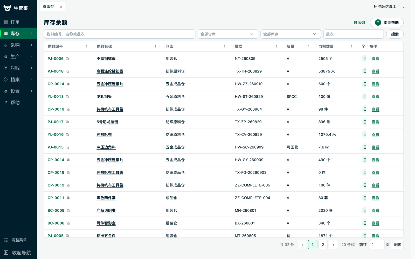Sort by 仓库 column sort icon
This screenshot has height=259, width=415.
[225, 46]
